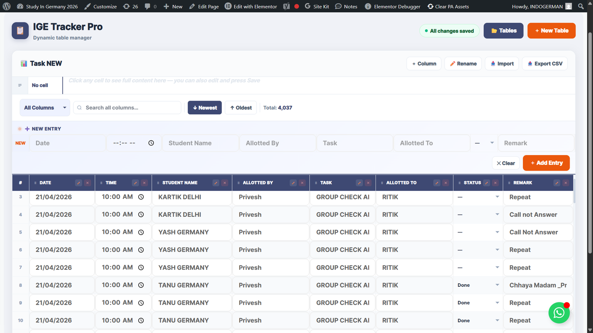Click the Export CSV button
The width and height of the screenshot is (593, 333).
[545, 63]
